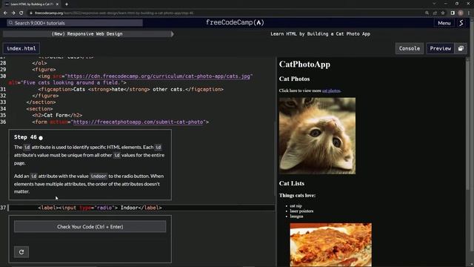
Task: Click the browser address bar URL
Action: 114,13
